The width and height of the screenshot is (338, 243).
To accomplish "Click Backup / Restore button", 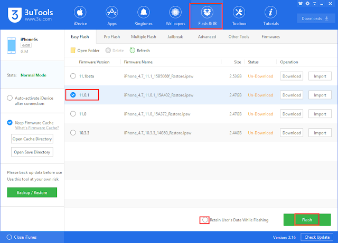I will (32, 192).
